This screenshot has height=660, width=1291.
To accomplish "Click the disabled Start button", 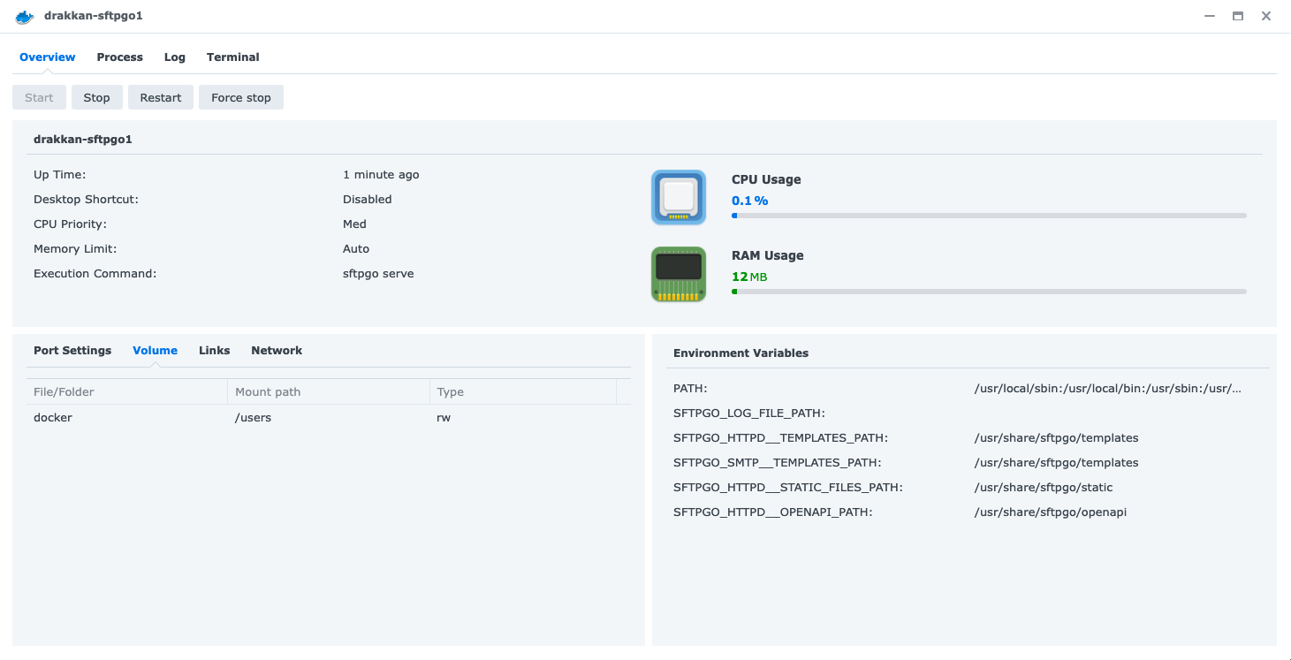I will tap(39, 97).
